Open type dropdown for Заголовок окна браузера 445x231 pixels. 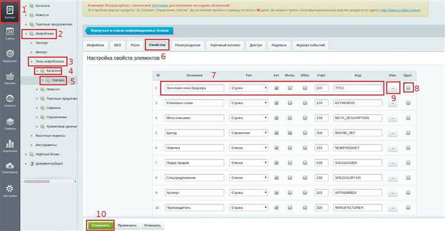(249, 88)
